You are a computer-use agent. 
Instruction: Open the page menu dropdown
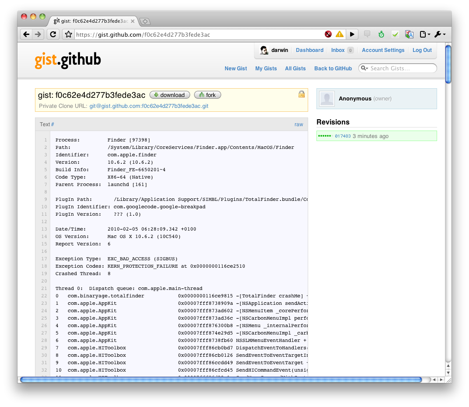(424, 34)
